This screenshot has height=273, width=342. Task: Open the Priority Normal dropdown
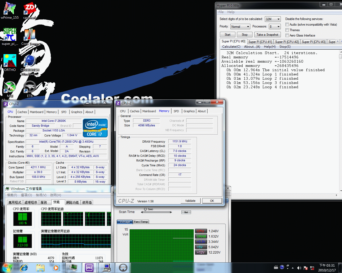pyautogui.click(x=240, y=27)
